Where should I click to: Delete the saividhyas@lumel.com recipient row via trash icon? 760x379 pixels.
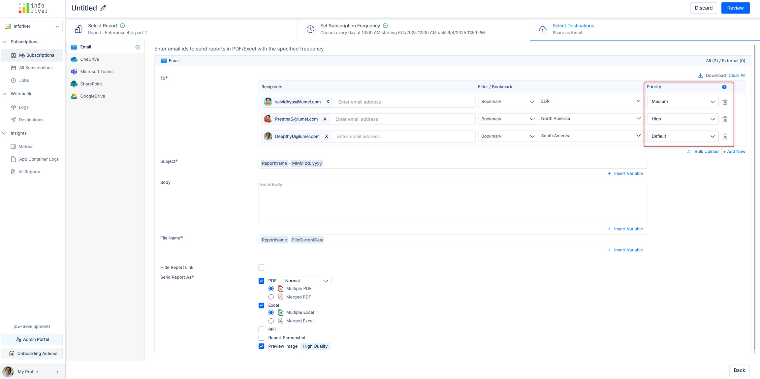(725, 102)
